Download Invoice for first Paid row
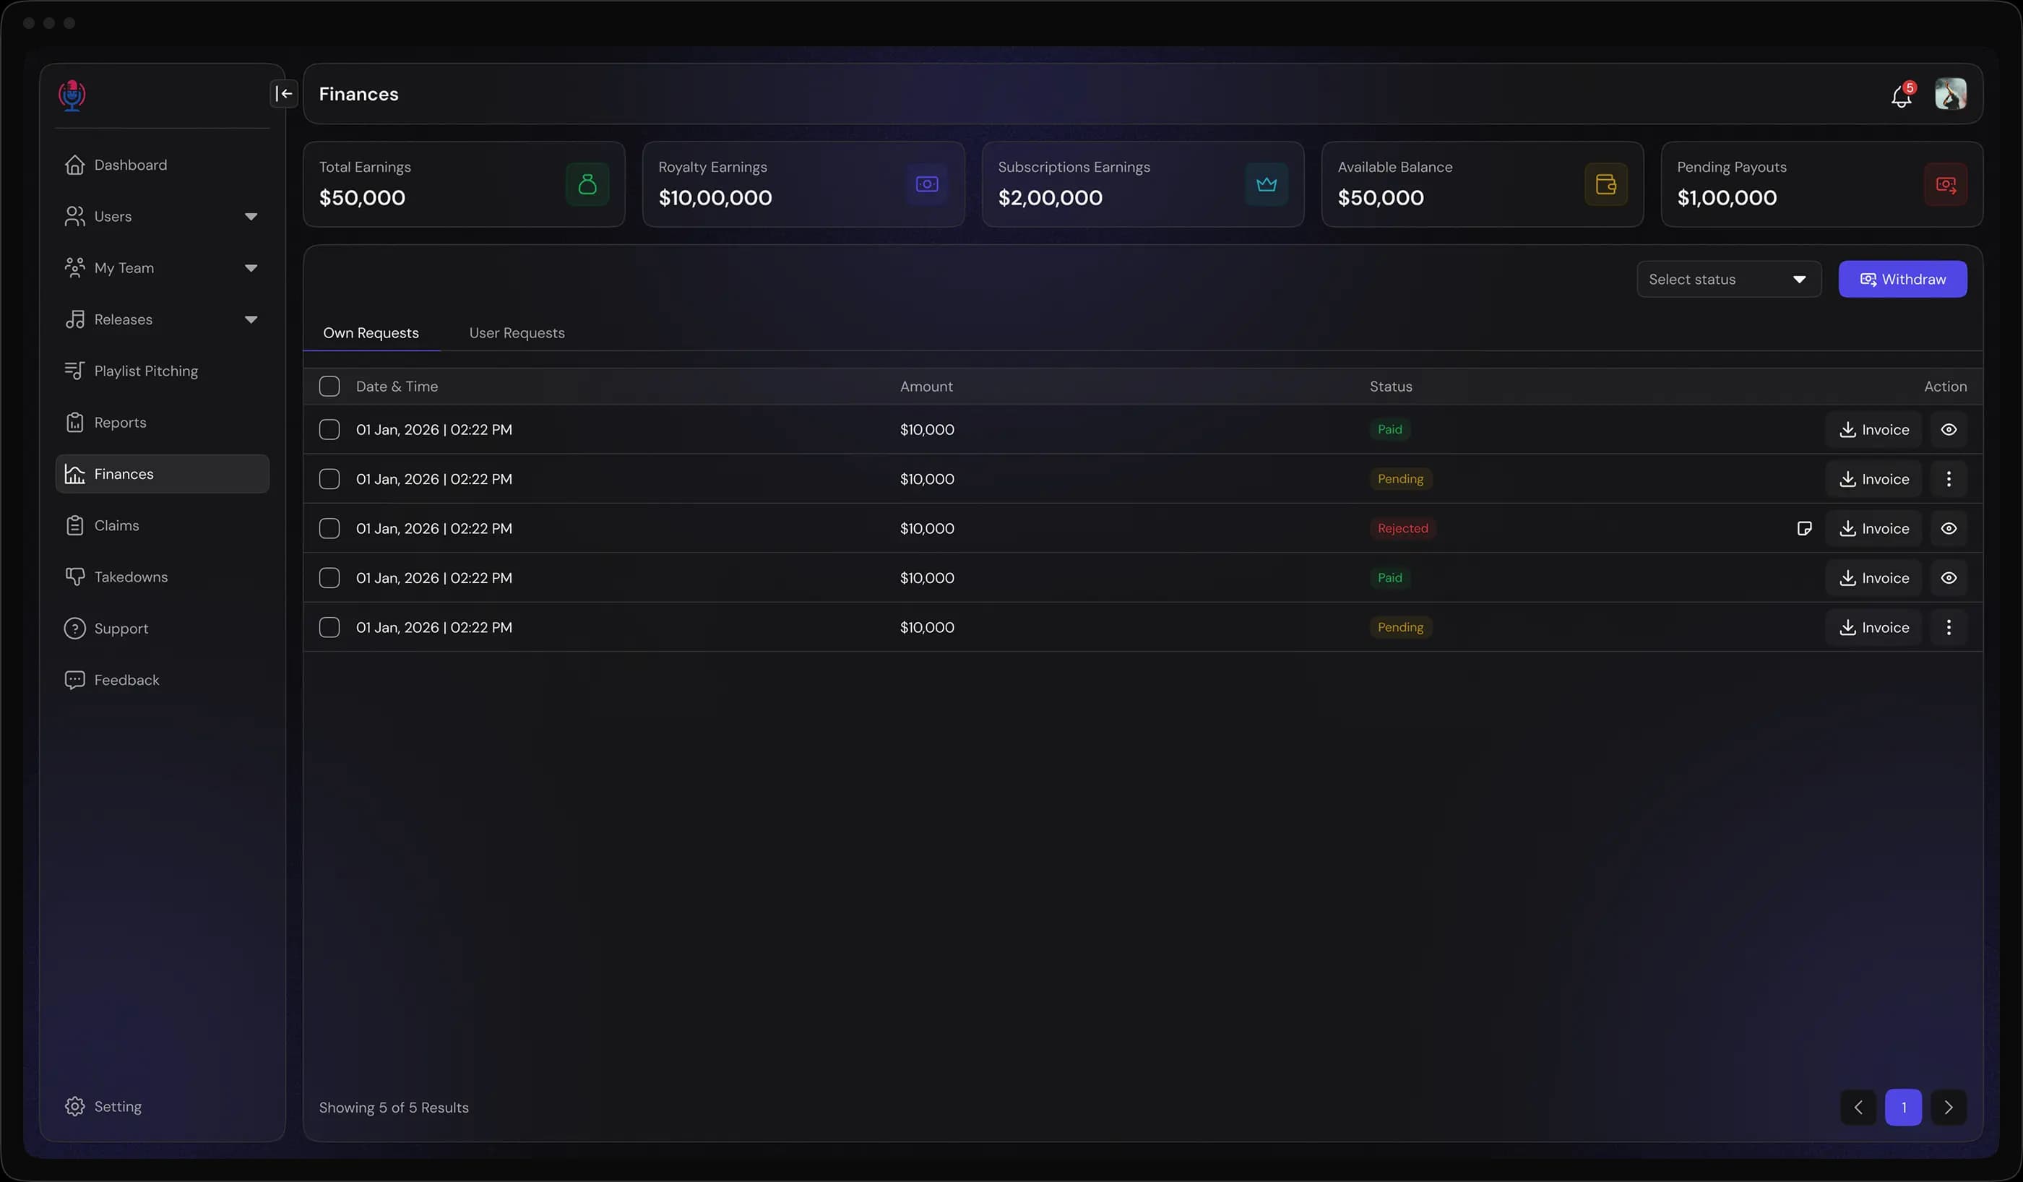This screenshot has width=2023, height=1182. point(1873,430)
